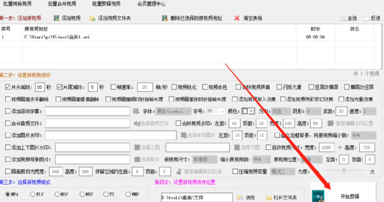Click the 浏览 button label

250,197
